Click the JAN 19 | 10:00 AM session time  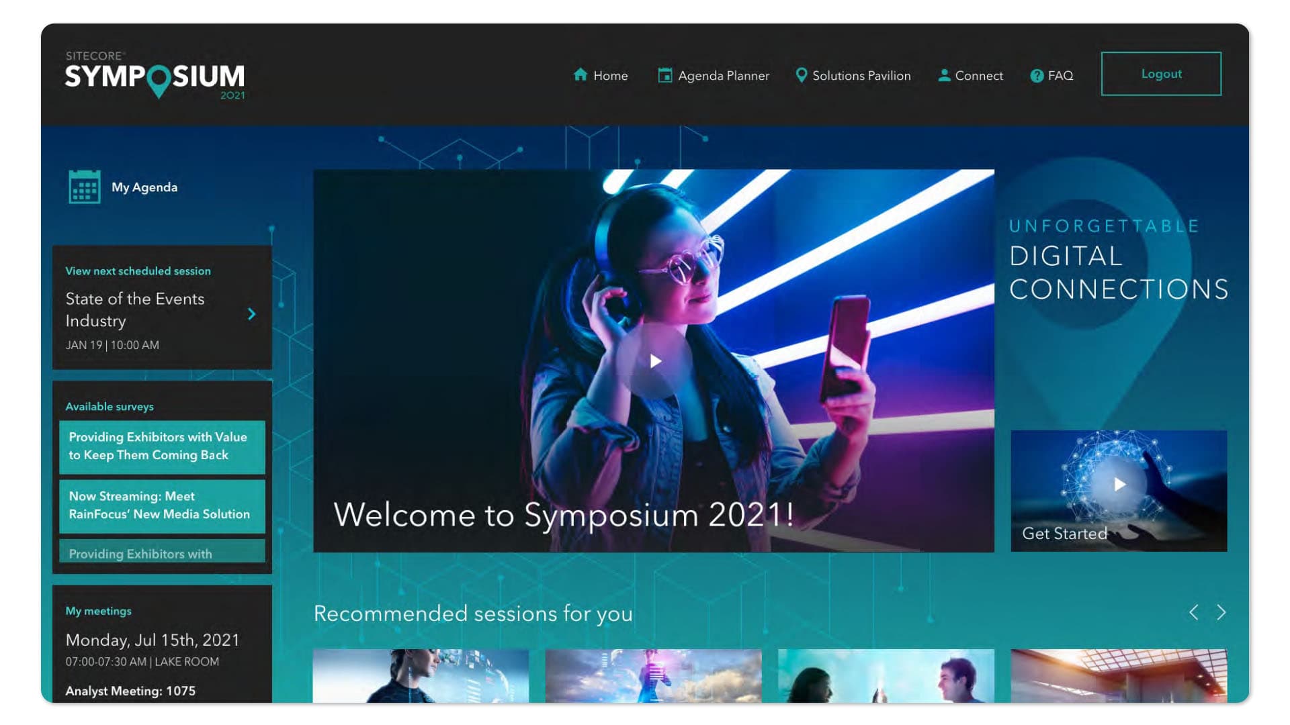[112, 345]
